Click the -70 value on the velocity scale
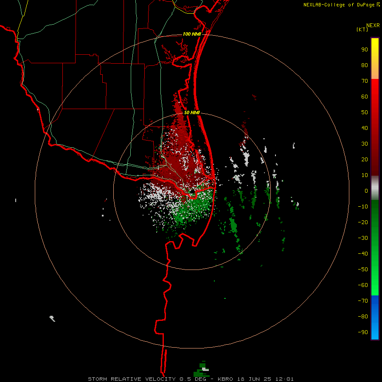This screenshot has height=382, width=382. 363,301
